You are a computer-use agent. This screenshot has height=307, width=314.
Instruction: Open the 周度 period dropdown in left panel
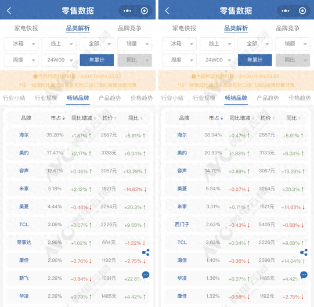pyautogui.click(x=21, y=60)
